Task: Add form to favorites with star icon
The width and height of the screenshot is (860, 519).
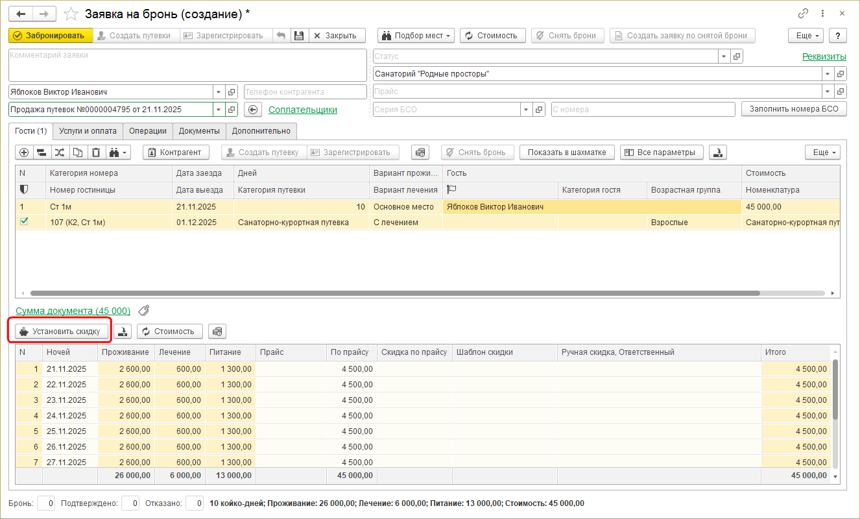Action: click(72, 14)
